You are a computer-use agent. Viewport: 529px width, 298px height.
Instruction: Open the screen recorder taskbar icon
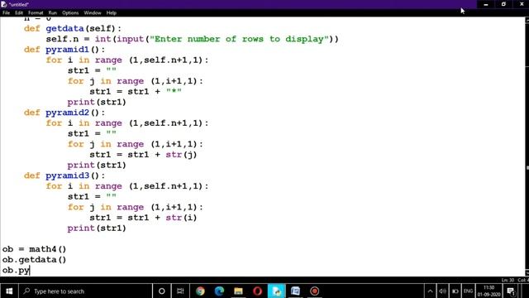click(314, 291)
